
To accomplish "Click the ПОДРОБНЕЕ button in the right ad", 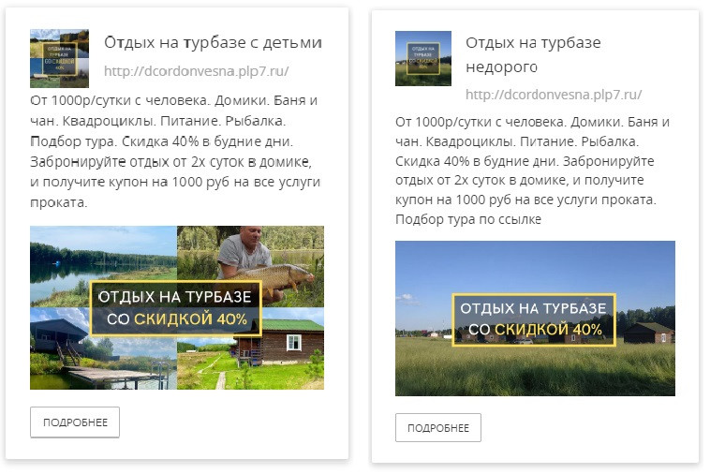I will pyautogui.click(x=437, y=428).
